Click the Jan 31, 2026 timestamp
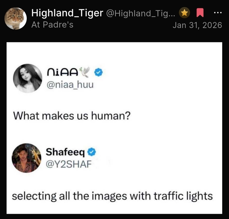229x219 pixels. coord(197,25)
